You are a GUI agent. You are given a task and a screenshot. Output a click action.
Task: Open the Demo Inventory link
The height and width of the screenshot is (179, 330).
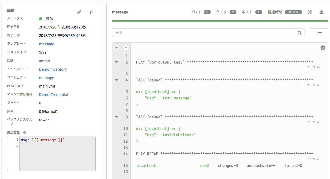53,69
